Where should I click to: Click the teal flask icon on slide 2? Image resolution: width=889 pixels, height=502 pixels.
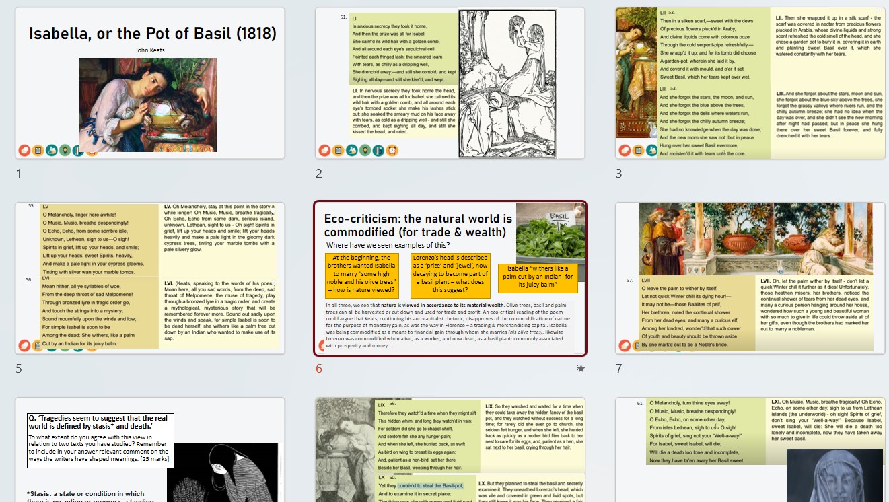(351, 150)
